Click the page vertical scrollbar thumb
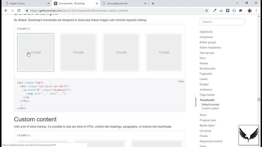Image resolution: width=262 pixels, height=147 pixels. click(259, 100)
